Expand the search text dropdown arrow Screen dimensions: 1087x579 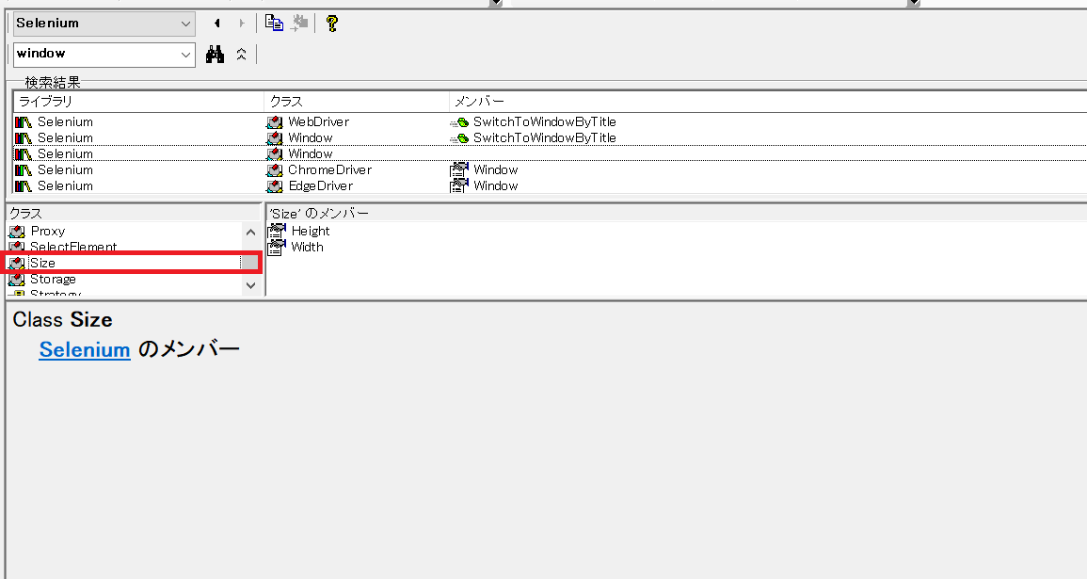pyautogui.click(x=185, y=54)
